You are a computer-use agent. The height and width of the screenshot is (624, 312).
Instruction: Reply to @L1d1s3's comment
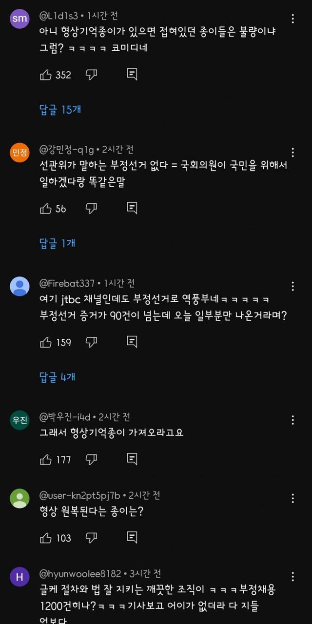132,75
